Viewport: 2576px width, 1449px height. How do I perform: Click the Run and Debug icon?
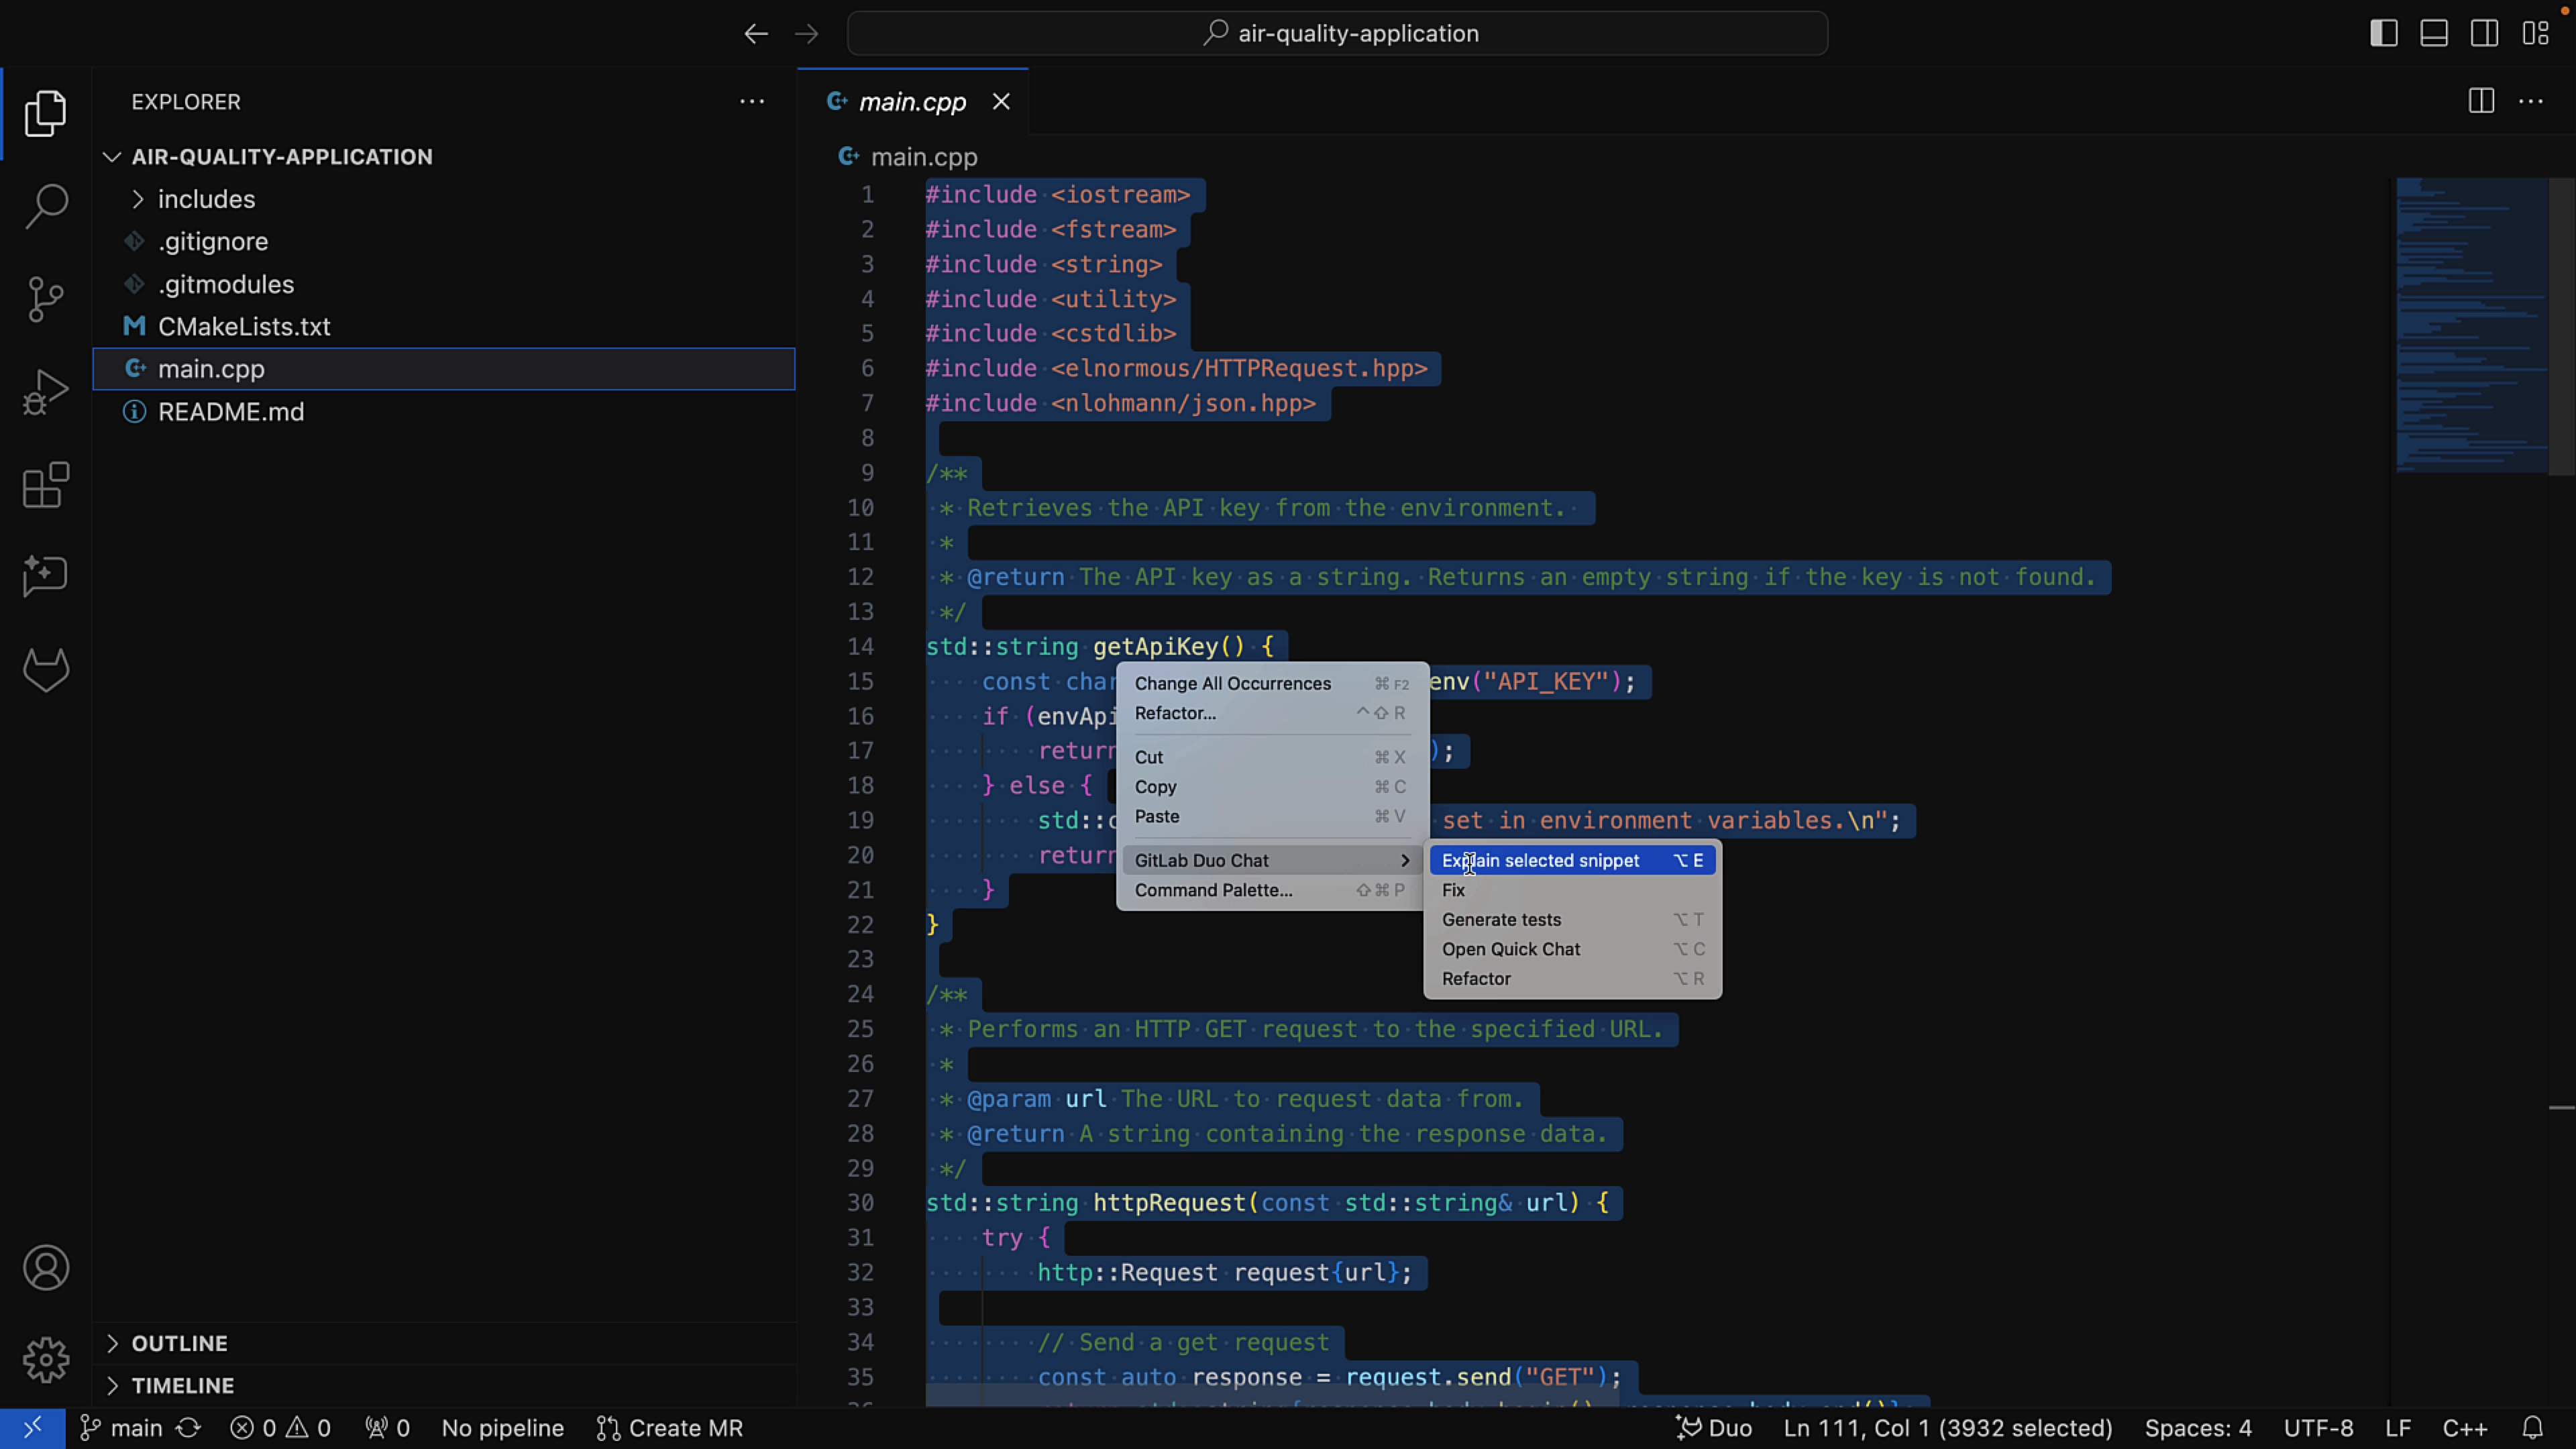pos(46,392)
